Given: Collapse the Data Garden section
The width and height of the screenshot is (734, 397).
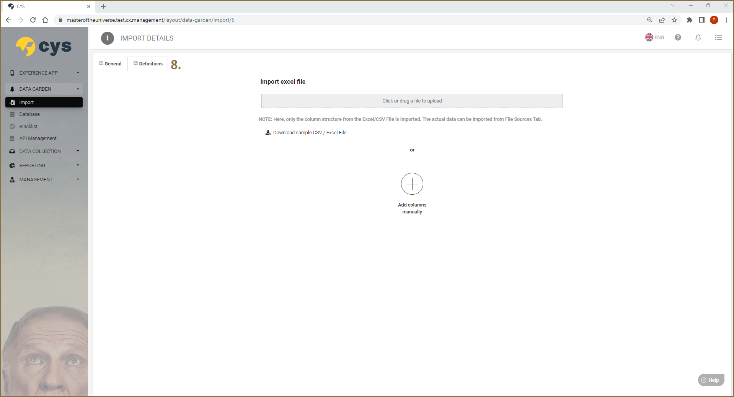Looking at the screenshot, I should click(44, 89).
